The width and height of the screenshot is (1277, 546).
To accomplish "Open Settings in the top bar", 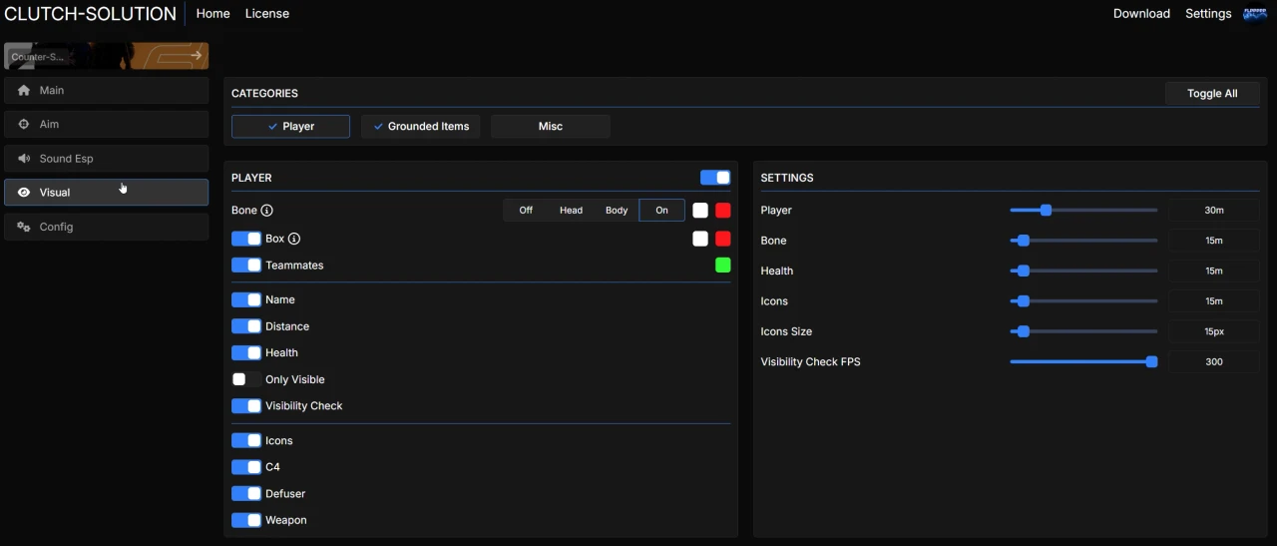I will 1208,14.
